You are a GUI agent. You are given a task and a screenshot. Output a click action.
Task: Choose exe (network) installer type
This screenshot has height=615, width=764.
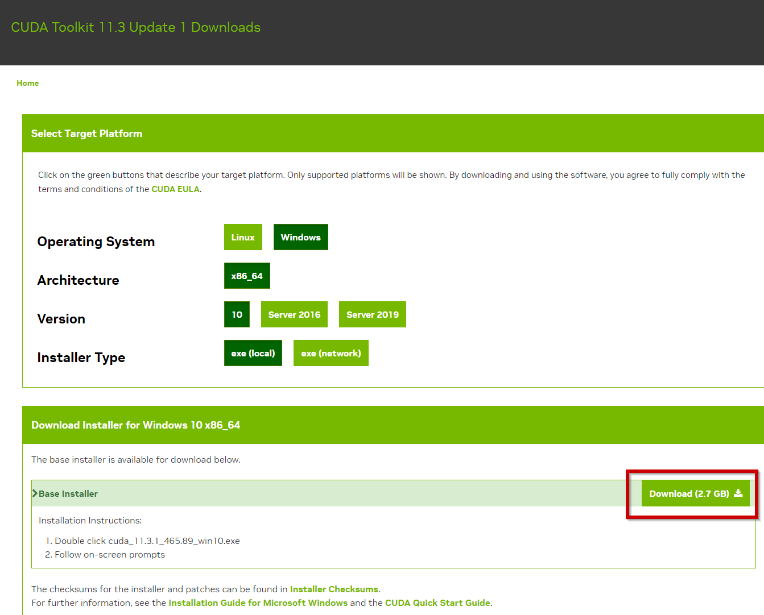331,353
